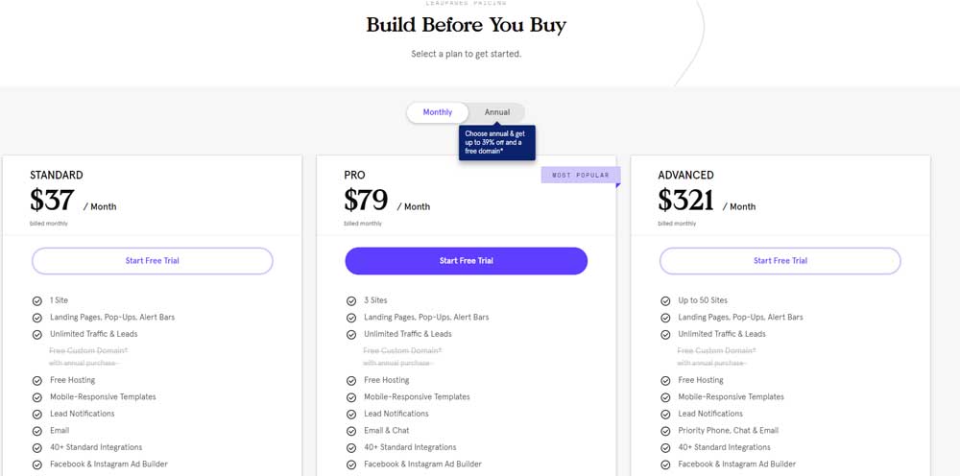960x476 pixels.
Task: Start Free Trial for Pro plan
Action: (x=467, y=261)
